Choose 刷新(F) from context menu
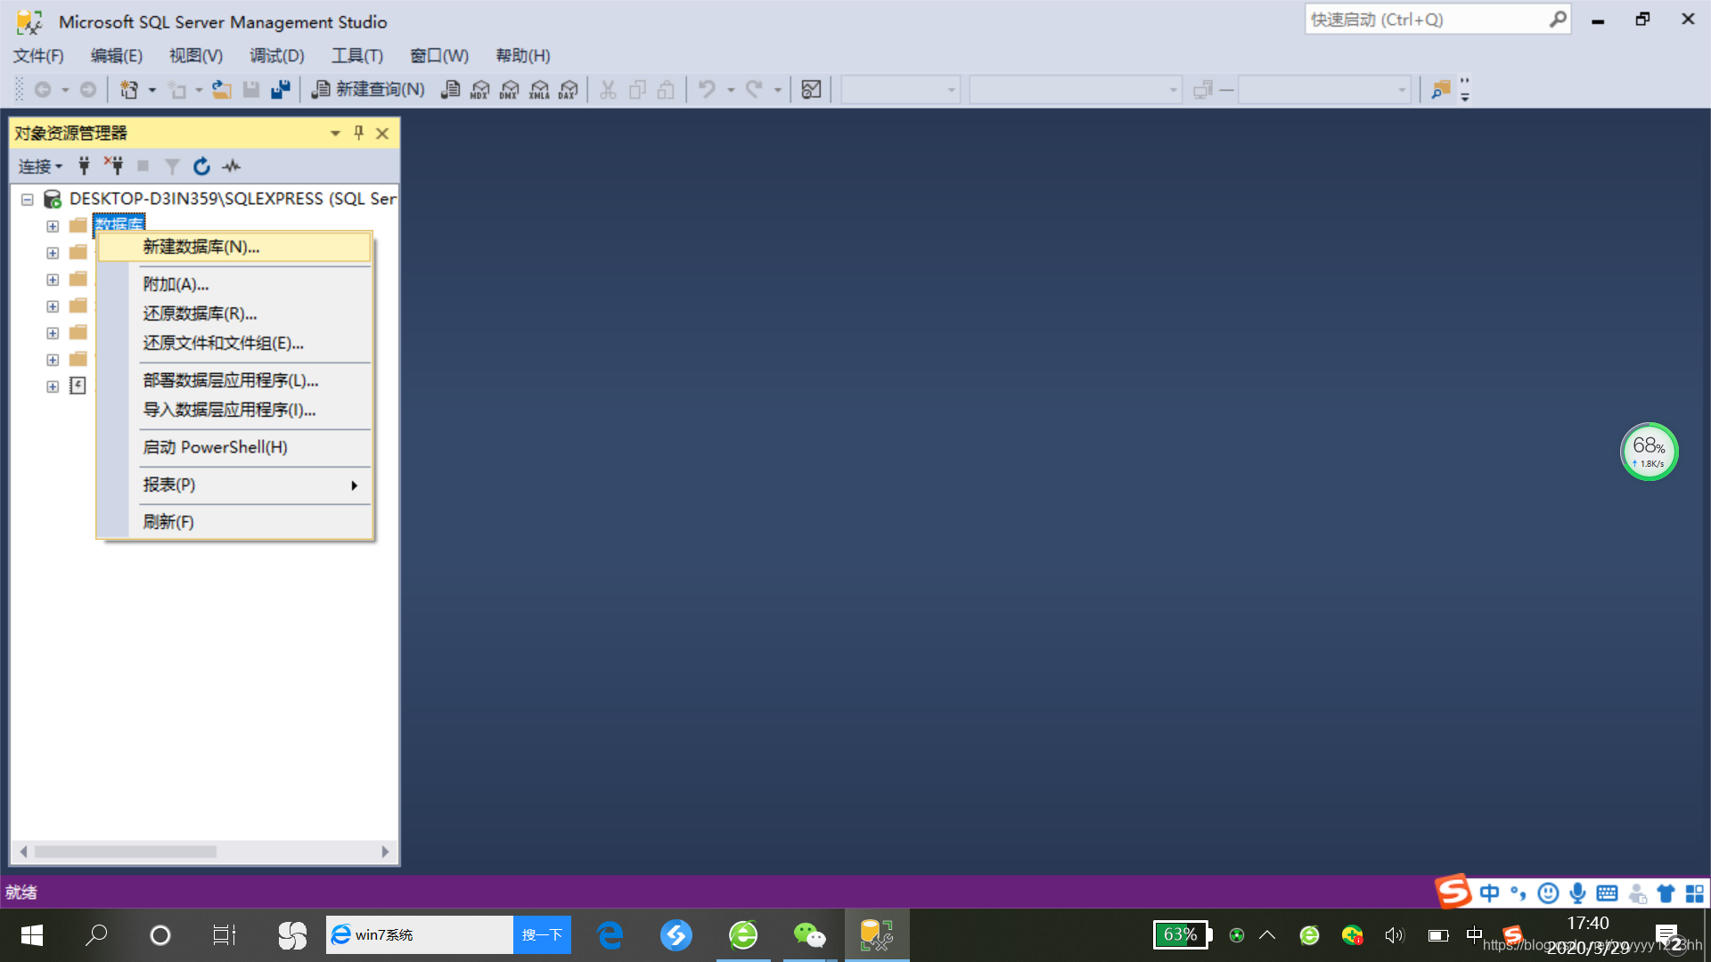The image size is (1711, 962). (234, 522)
